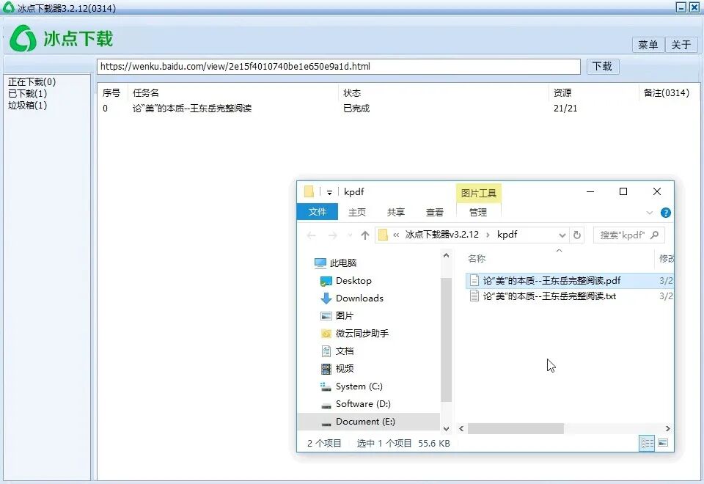Screen dimensions: 704x484
Task: Go up one folder level arrow
Action: point(365,235)
